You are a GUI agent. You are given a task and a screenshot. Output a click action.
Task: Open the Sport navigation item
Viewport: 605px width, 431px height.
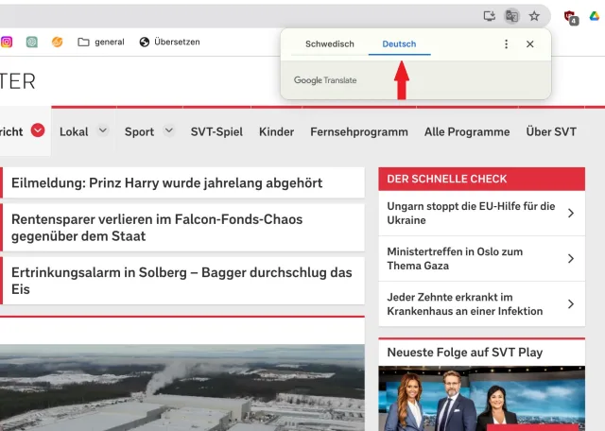[139, 132]
